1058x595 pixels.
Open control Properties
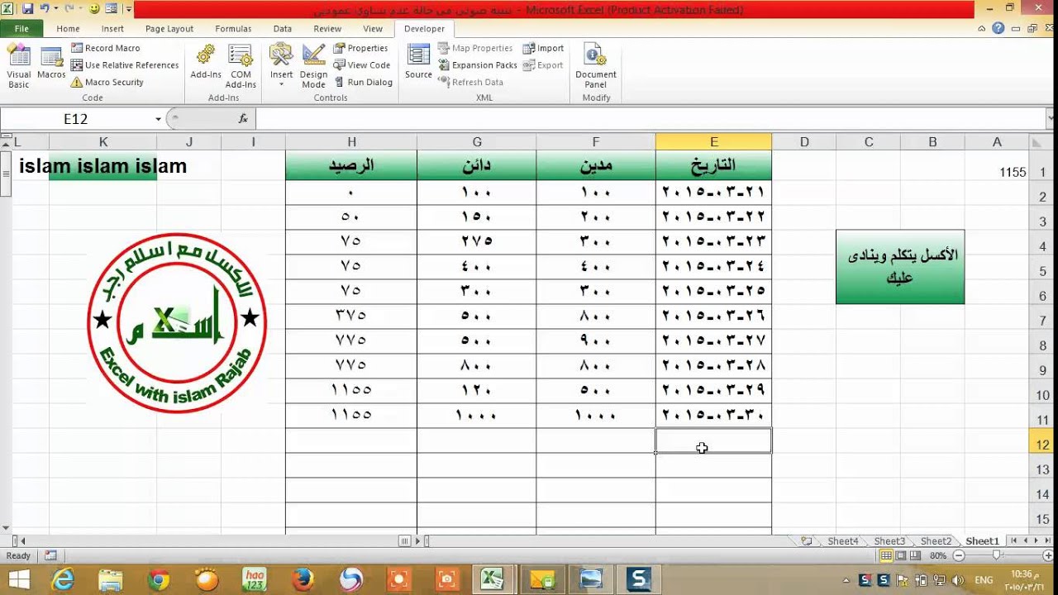coord(360,48)
